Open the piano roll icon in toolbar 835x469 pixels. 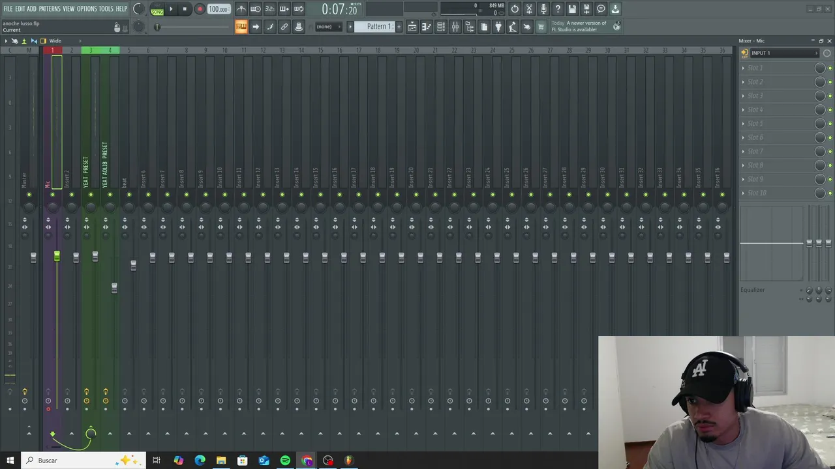[426, 27]
